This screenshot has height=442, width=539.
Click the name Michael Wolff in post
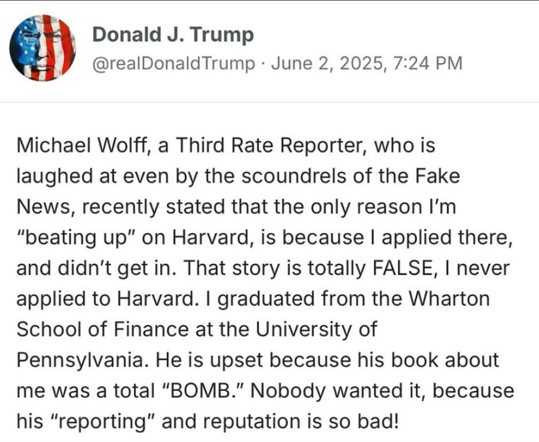pyautogui.click(x=76, y=145)
